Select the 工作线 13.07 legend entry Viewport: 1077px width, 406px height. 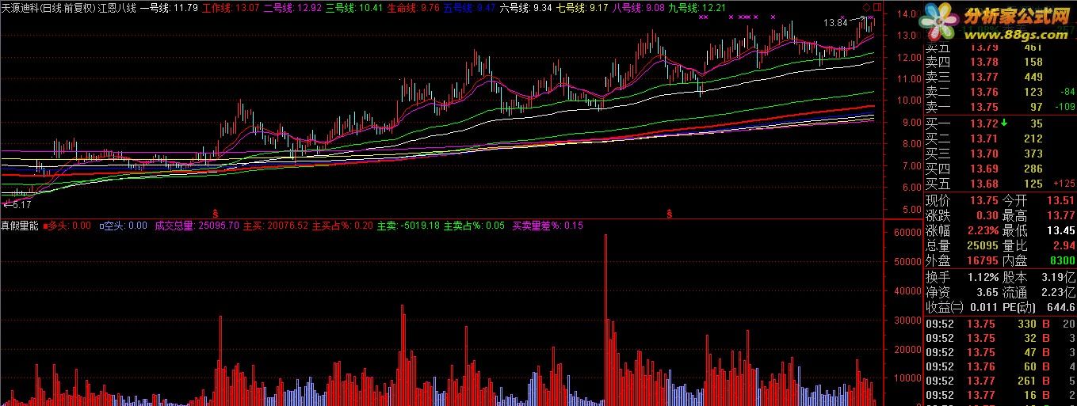click(x=231, y=8)
